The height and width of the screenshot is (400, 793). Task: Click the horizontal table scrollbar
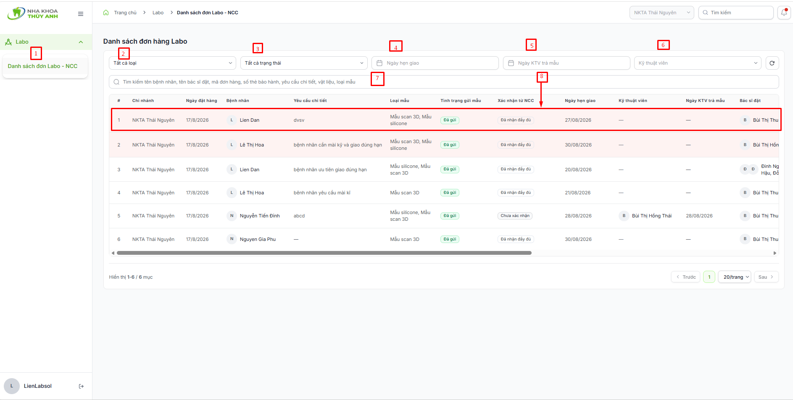click(324, 253)
